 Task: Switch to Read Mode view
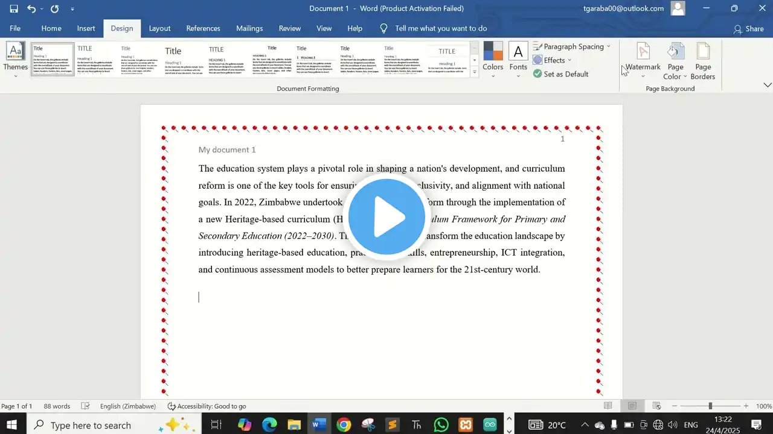[608, 406]
